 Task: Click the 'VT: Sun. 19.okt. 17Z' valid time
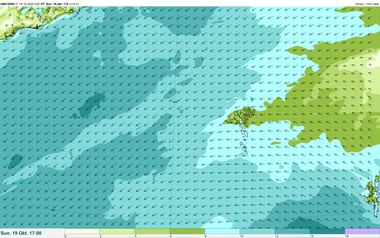pyautogui.click(x=55, y=4)
